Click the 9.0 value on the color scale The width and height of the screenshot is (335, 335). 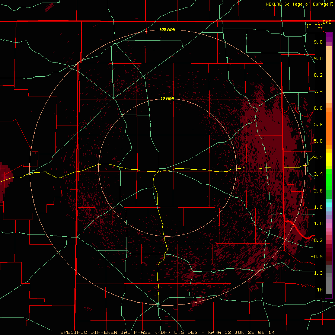[x=318, y=58]
